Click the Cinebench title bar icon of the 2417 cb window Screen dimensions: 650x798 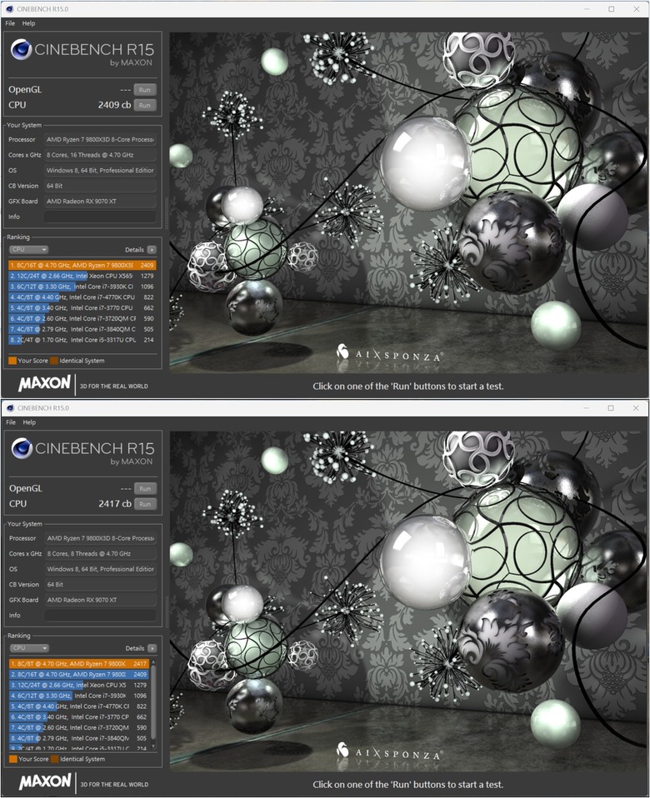tap(10, 408)
